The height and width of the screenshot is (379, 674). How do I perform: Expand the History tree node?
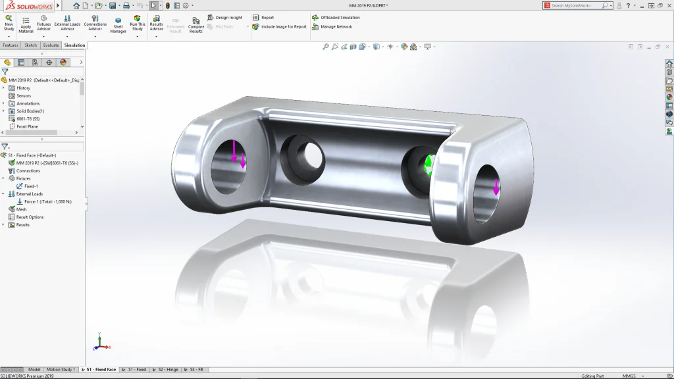tap(4, 88)
